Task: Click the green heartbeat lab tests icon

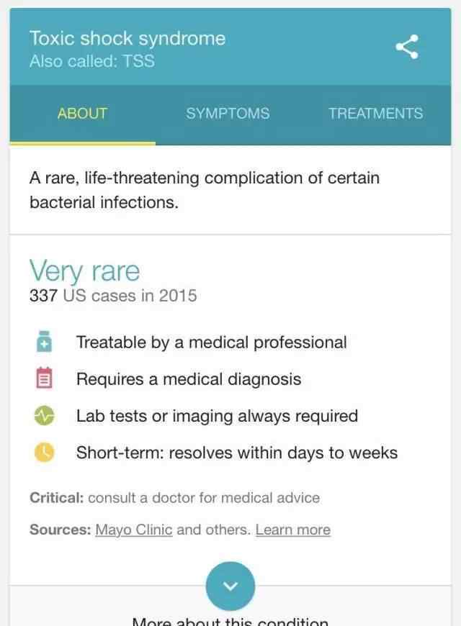Action: [x=44, y=416]
